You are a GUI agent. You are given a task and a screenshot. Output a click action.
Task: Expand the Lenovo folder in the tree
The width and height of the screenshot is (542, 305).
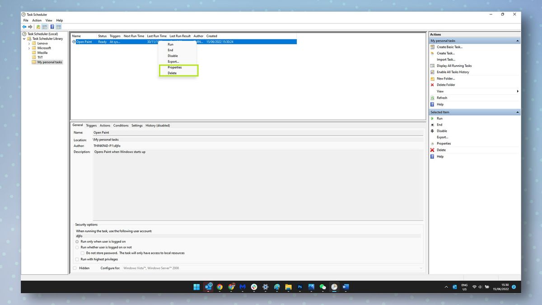29,43
